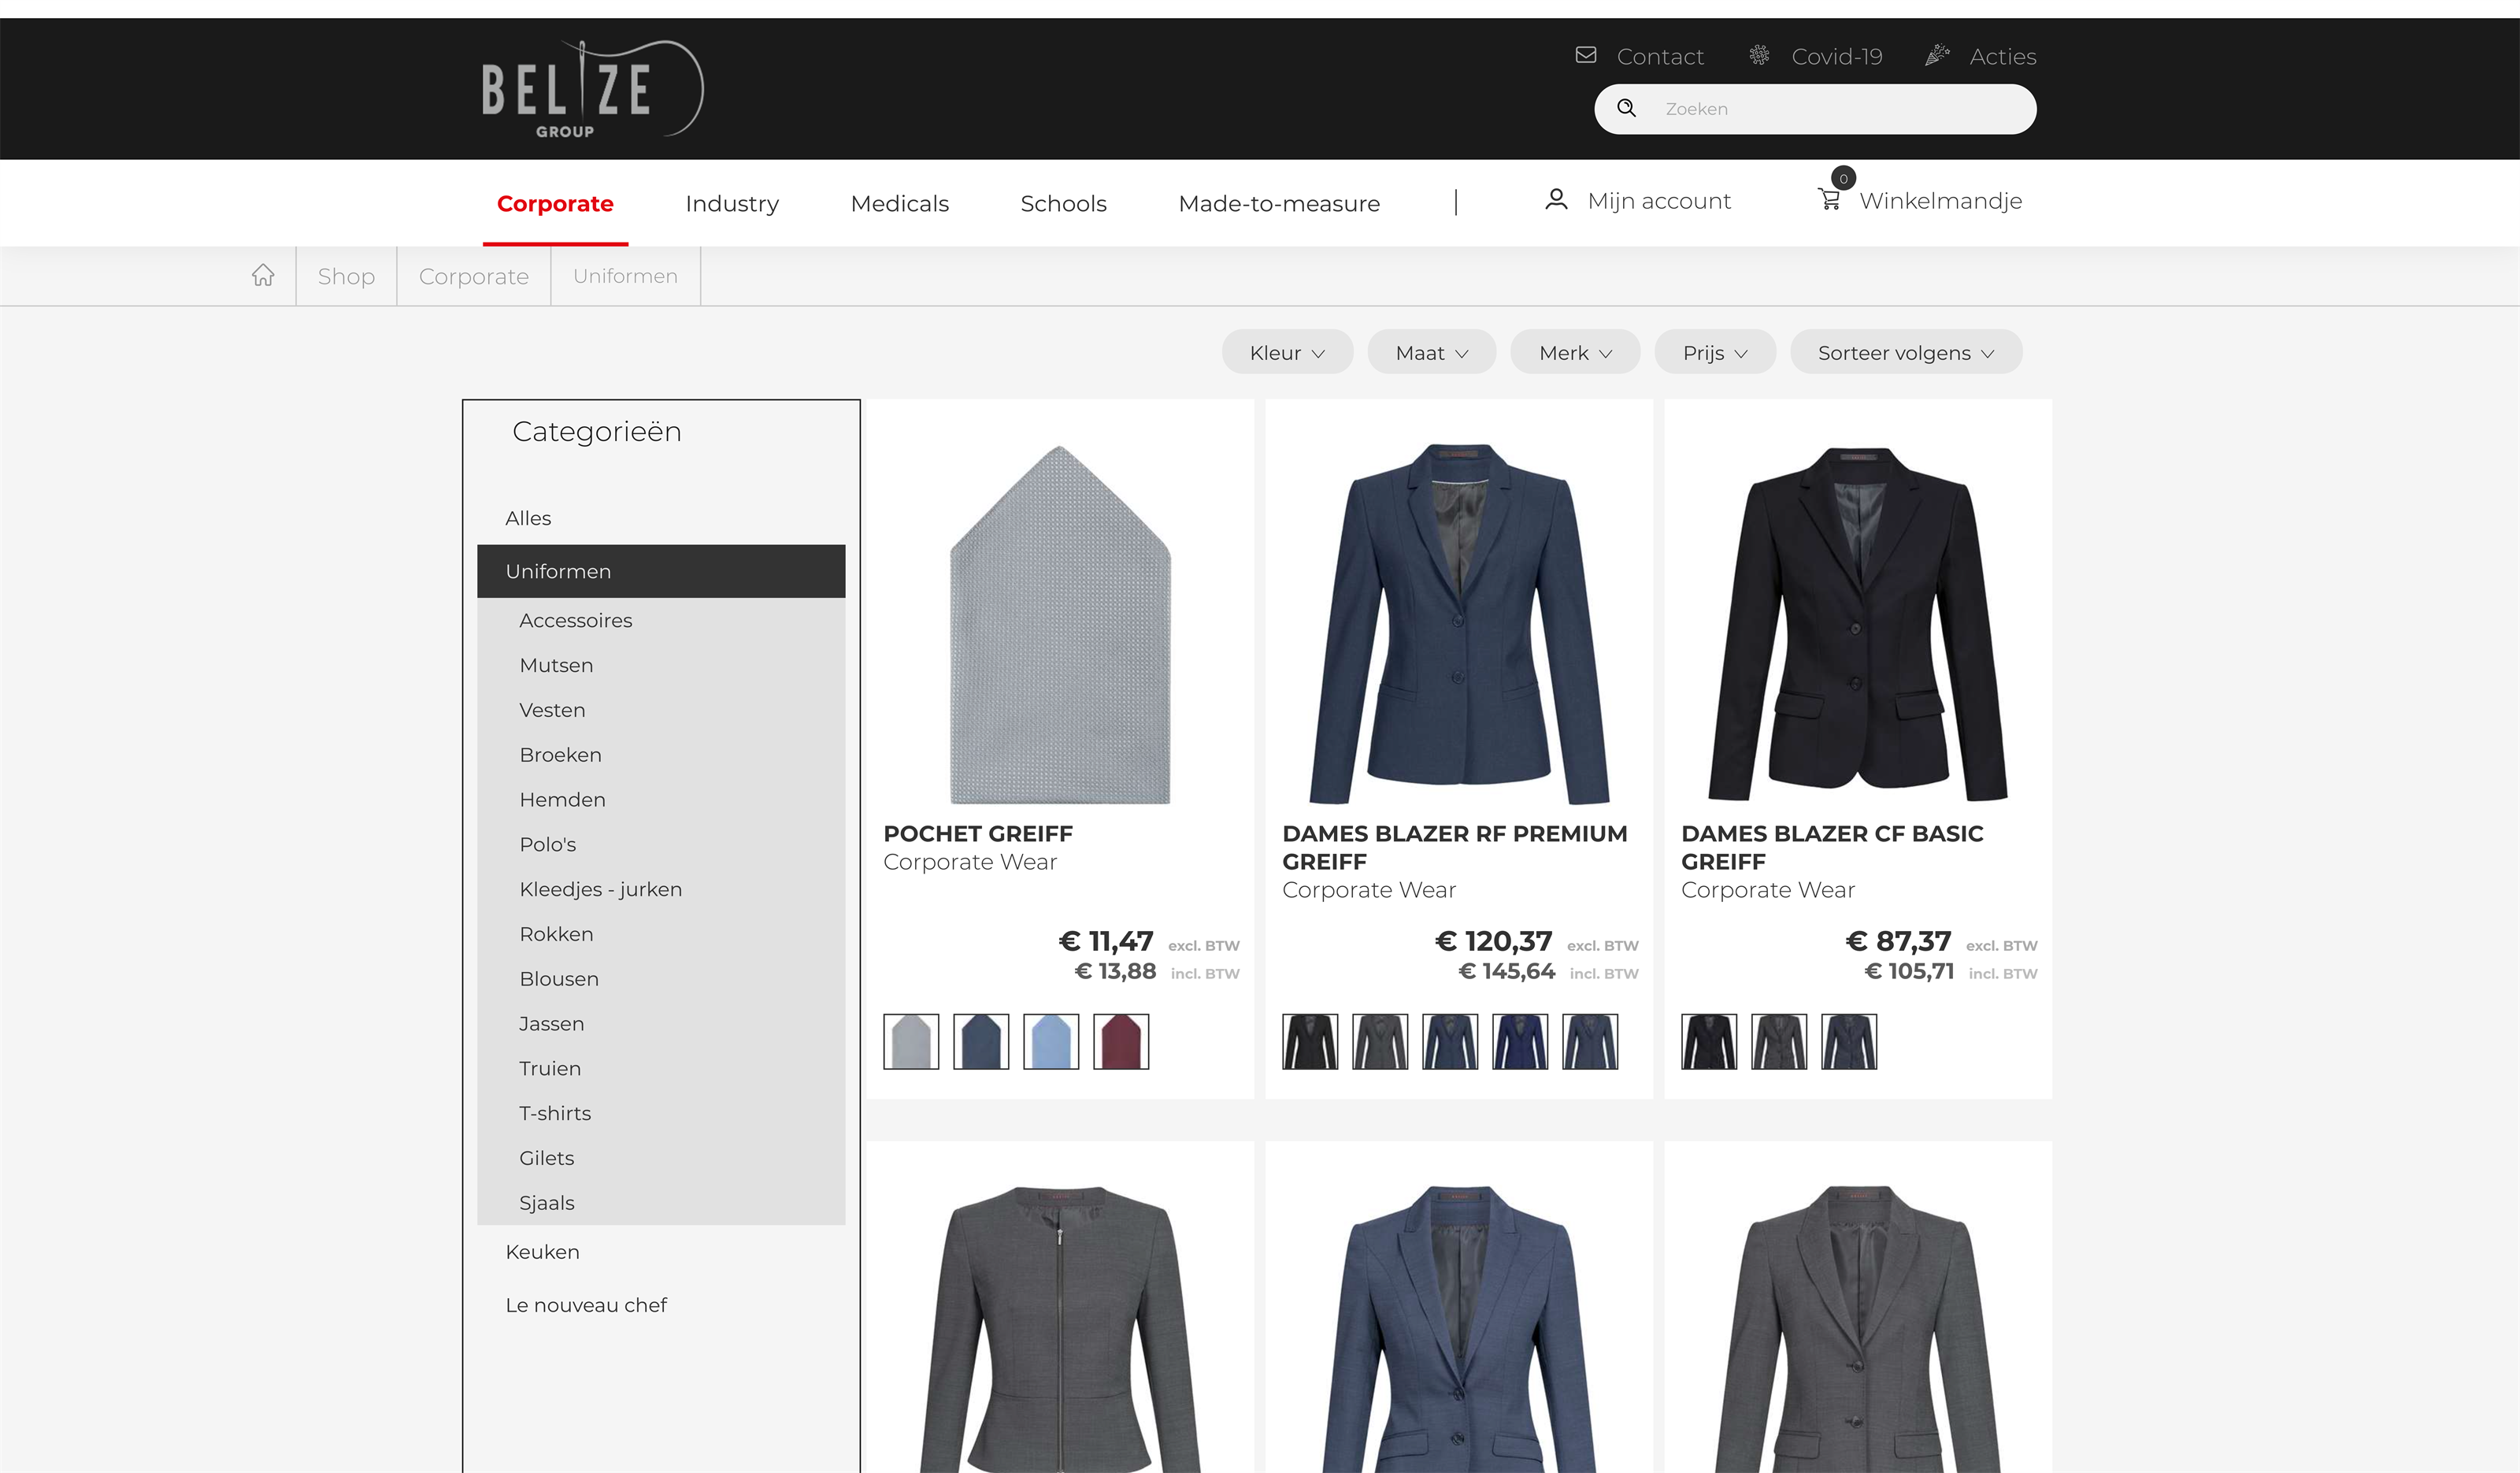Image resolution: width=2520 pixels, height=1473 pixels.
Task: Click the Covid-19 virus icon
Action: [x=1759, y=55]
